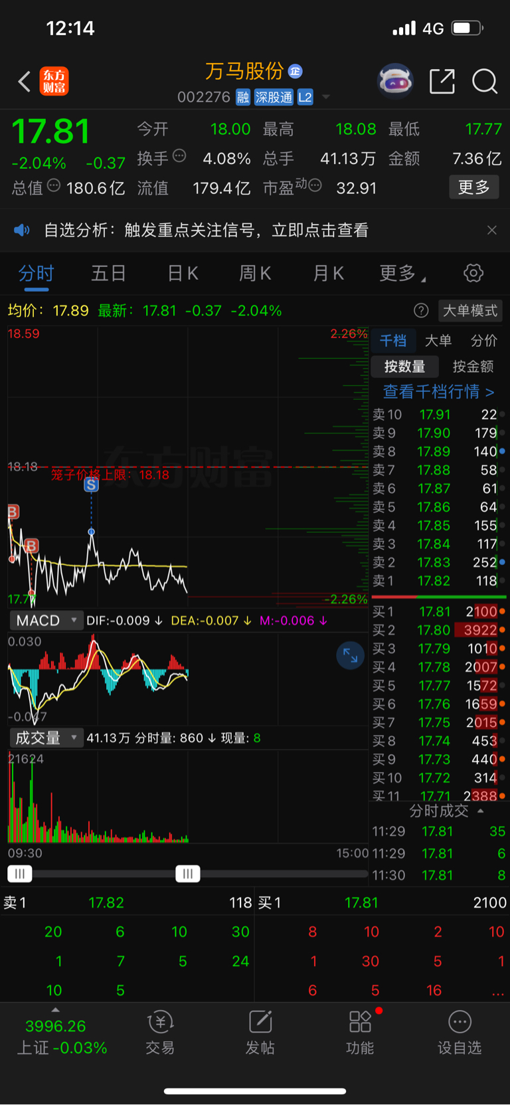
Task: Switch to 日K chart tab
Action: pyautogui.click(x=183, y=274)
